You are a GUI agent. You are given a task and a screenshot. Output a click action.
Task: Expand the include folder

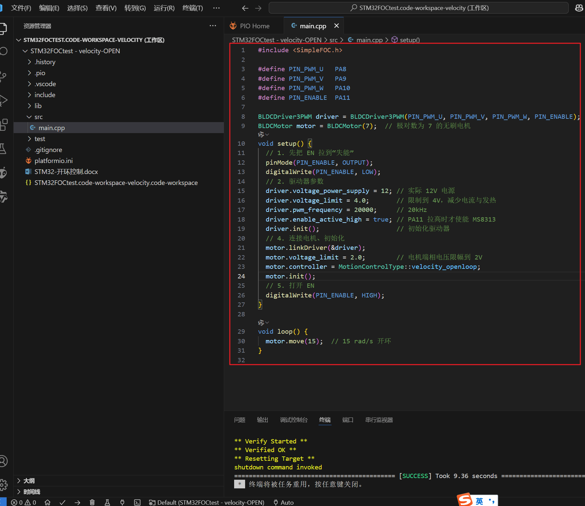[45, 95]
